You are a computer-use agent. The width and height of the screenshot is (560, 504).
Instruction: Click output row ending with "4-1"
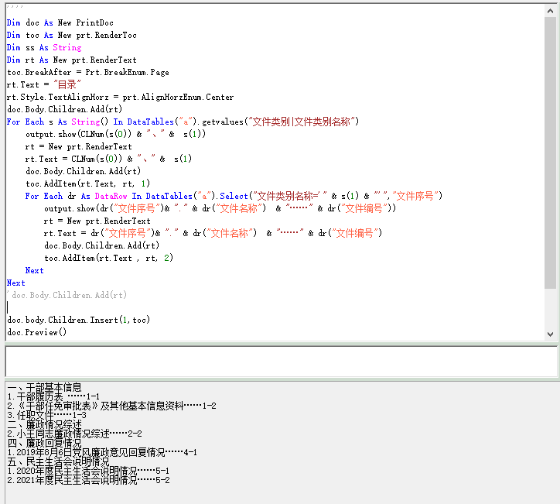coord(102,452)
